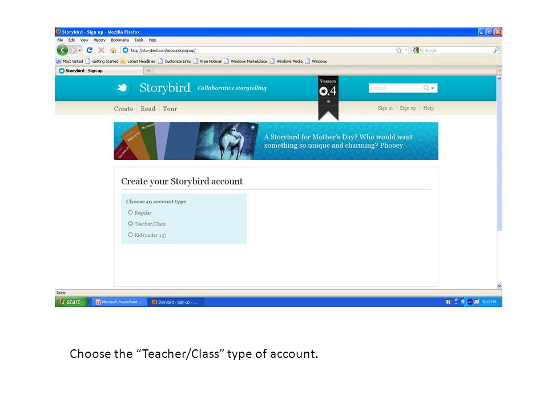Open the history dropdown next to forward button
This screenshot has width=548, height=411.
click(x=80, y=50)
